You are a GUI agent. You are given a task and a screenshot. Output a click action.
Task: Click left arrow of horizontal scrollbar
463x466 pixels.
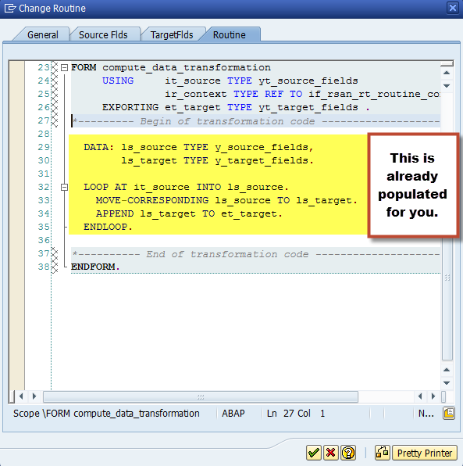pos(21,396)
